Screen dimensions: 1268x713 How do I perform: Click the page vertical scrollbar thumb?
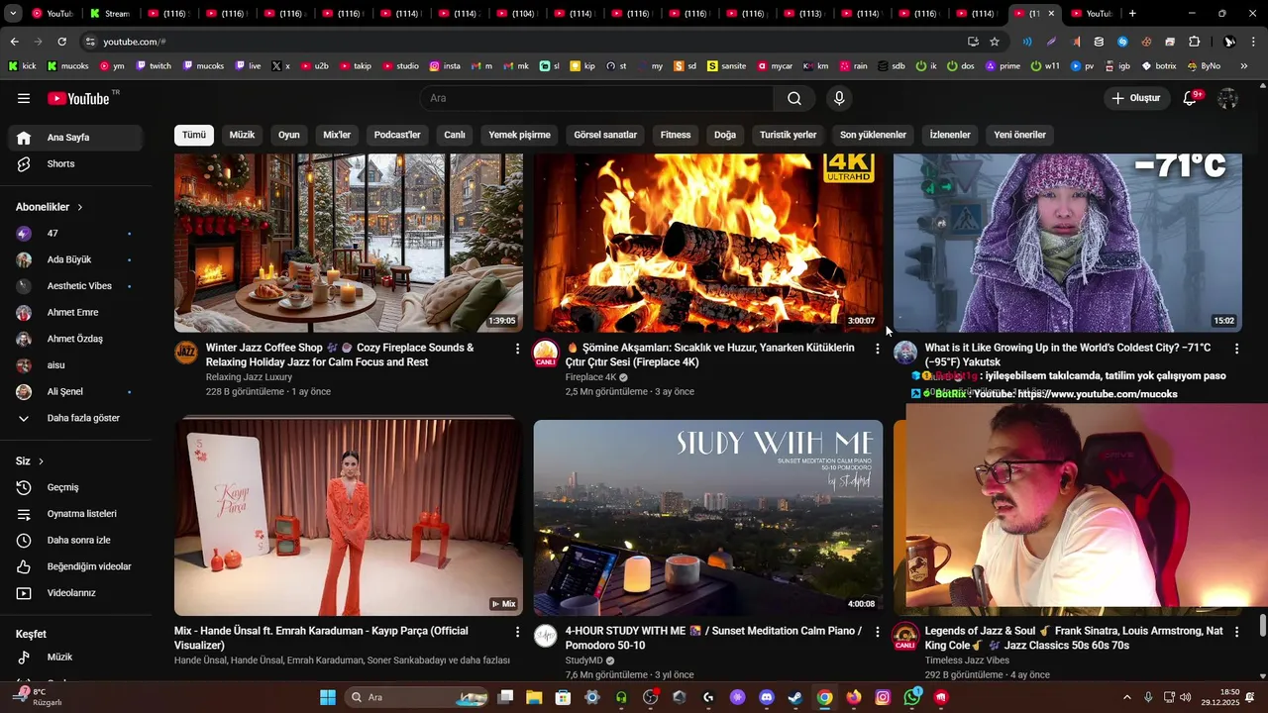point(1262,626)
